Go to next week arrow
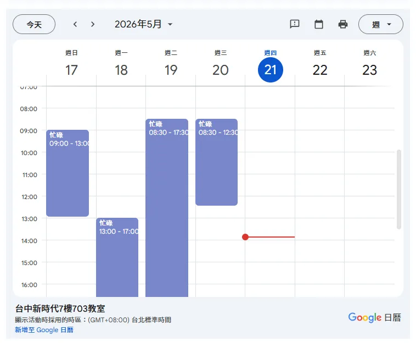The image size is (416, 347). click(x=93, y=24)
